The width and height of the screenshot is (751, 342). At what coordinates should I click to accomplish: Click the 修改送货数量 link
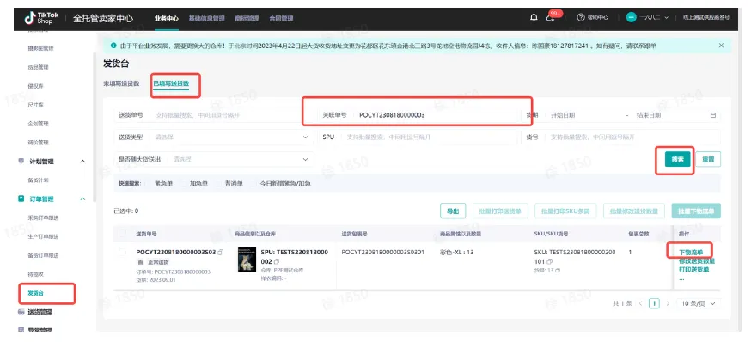tap(697, 261)
